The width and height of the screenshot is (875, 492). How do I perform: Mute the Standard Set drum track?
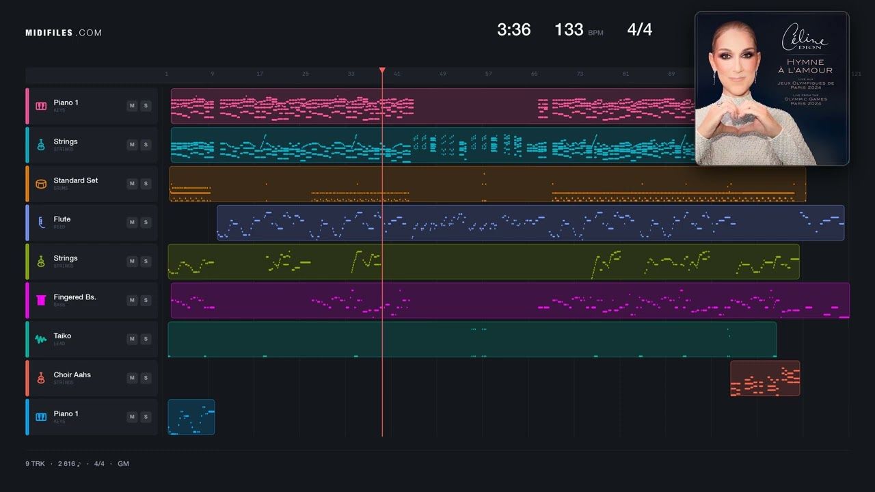tap(132, 184)
